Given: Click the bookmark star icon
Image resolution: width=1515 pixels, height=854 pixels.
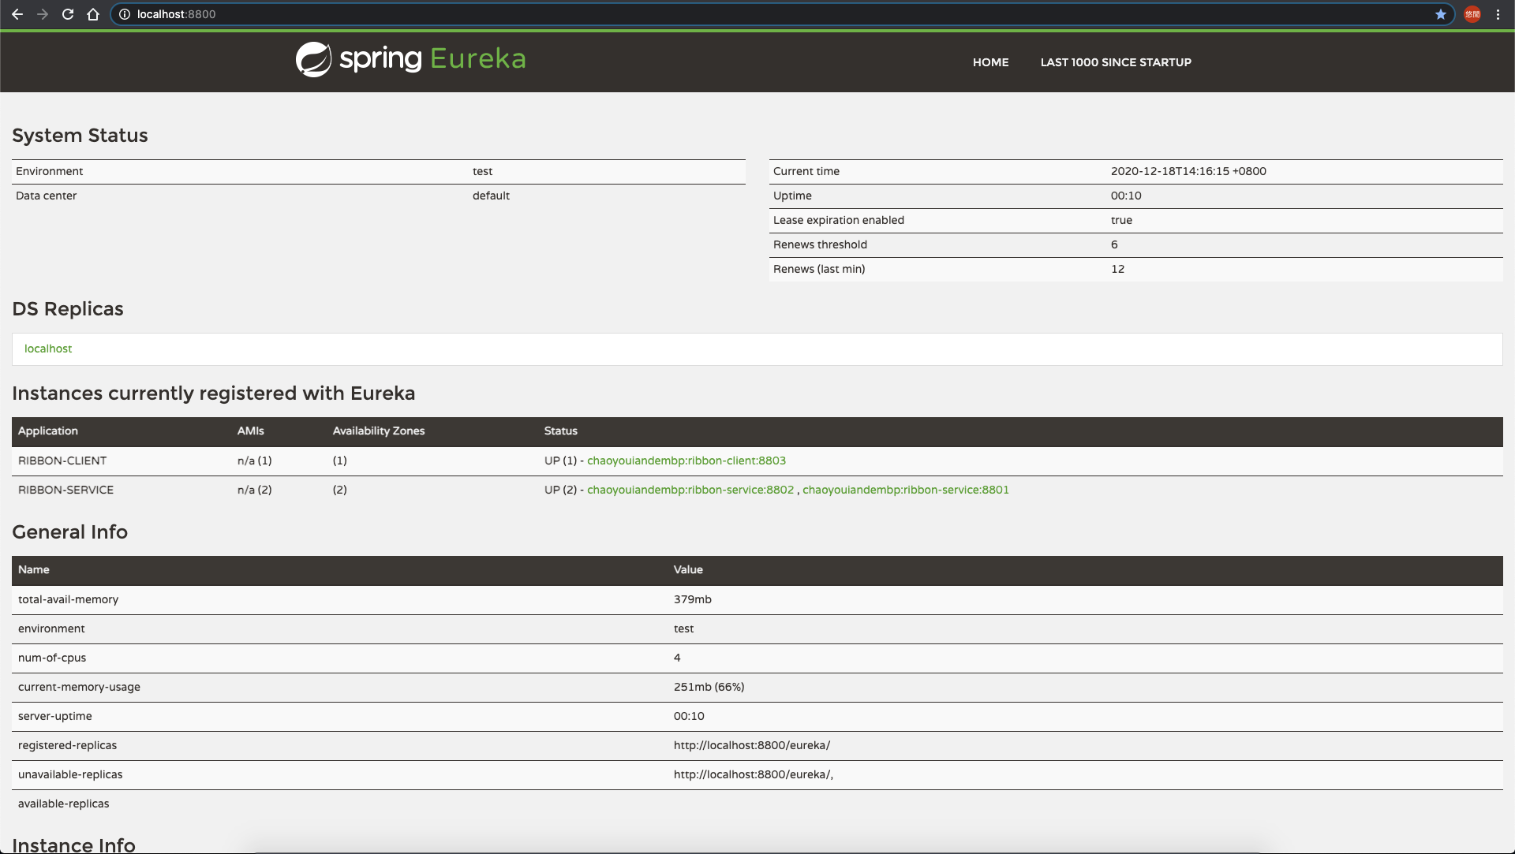Looking at the screenshot, I should 1441,14.
